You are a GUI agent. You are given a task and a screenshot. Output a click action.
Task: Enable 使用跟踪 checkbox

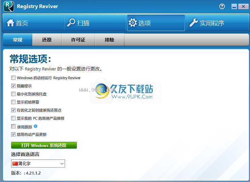click(13, 126)
